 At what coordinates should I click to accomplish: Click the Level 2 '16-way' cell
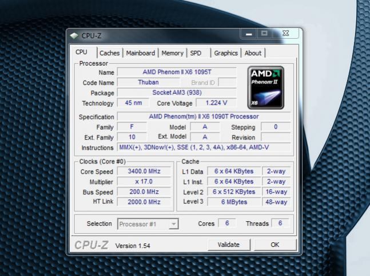[x=276, y=191]
